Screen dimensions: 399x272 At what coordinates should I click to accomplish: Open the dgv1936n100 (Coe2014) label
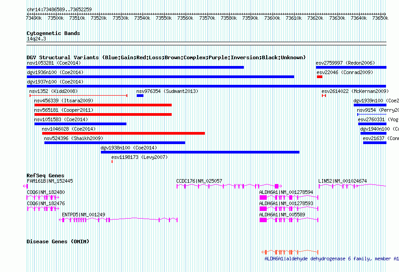click(55, 72)
